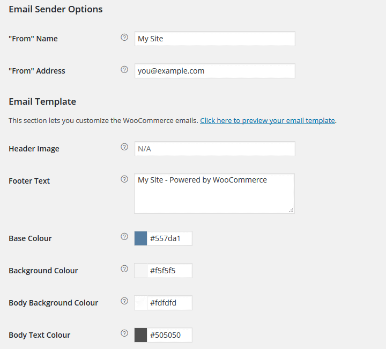The height and width of the screenshot is (349, 386).
Task: Click inside the Footer Text textarea
Action: point(214,193)
